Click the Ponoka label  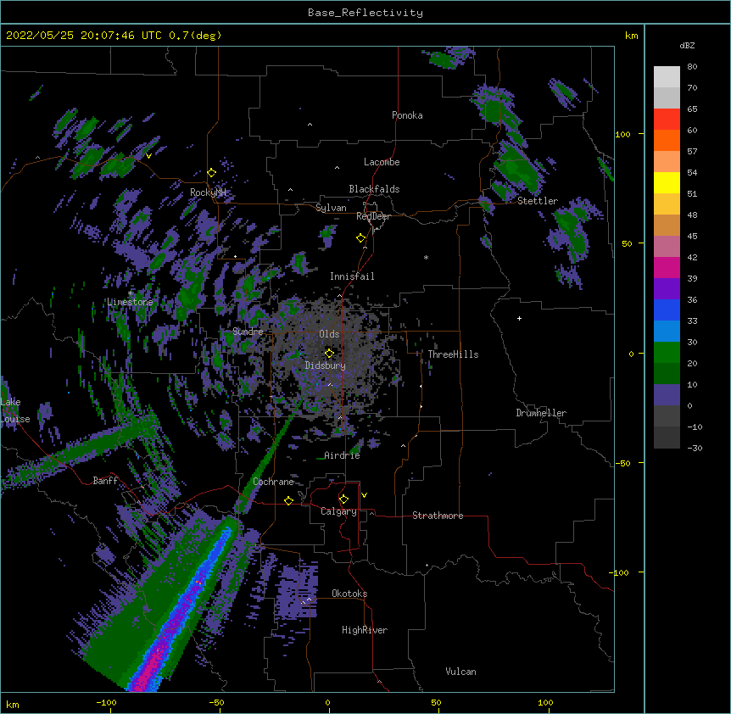pyautogui.click(x=407, y=115)
